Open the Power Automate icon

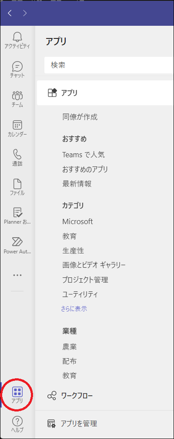(17, 242)
